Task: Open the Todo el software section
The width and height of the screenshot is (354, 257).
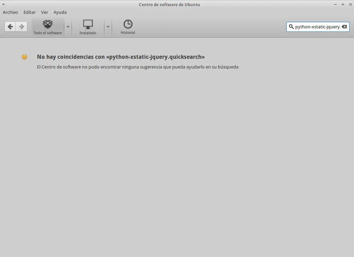Action: click(x=48, y=27)
